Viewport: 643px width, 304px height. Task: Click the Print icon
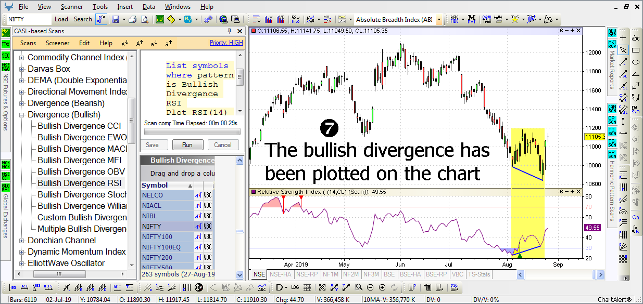coord(132,19)
